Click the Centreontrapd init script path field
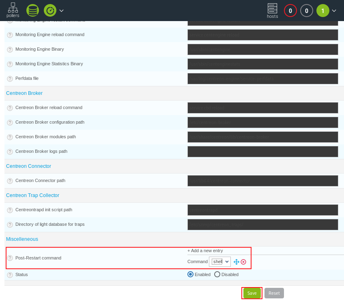This screenshot has height=300, width=344. [262, 210]
